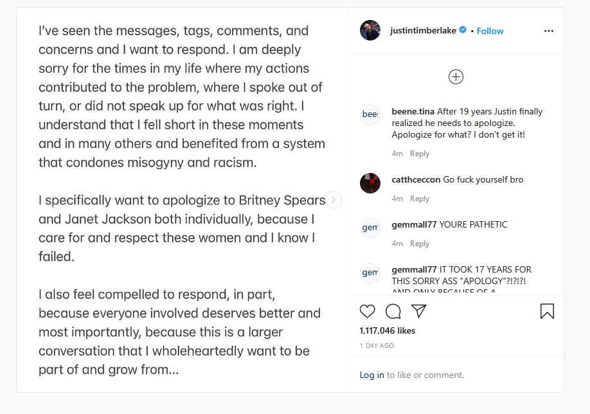
Task: Load more comments with plus circle
Action: pyautogui.click(x=456, y=77)
